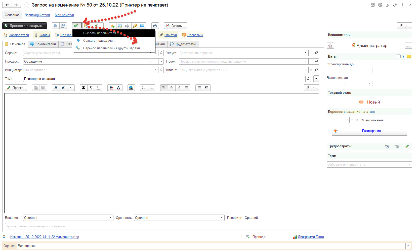Viewport: 417px width, 252px height.
Task: Click the insert hyperlink globe icon
Action: point(131,88)
